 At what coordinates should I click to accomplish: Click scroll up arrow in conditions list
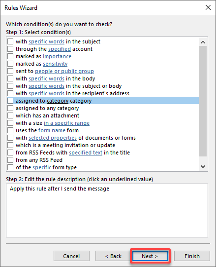[x=203, y=42]
